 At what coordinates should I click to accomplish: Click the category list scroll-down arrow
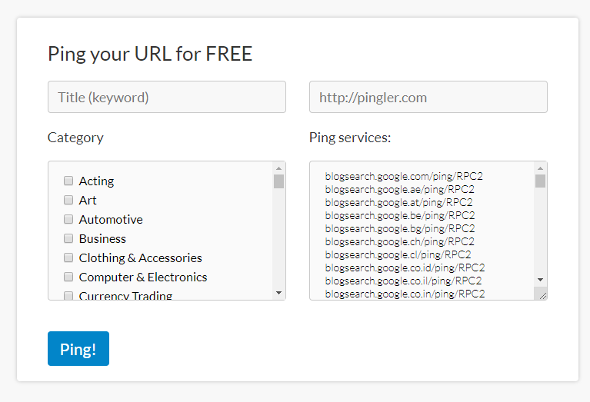pyautogui.click(x=278, y=293)
